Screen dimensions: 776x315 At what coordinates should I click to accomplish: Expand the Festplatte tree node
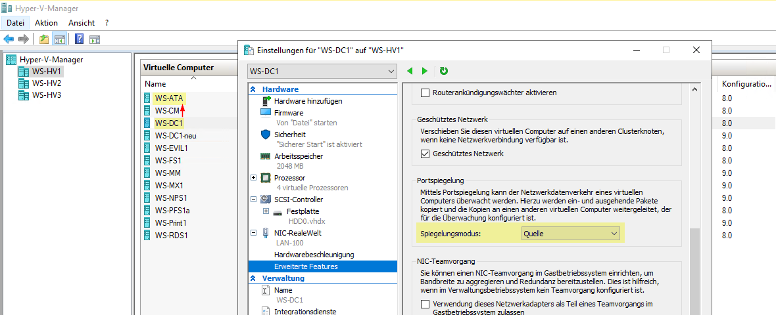pos(266,211)
